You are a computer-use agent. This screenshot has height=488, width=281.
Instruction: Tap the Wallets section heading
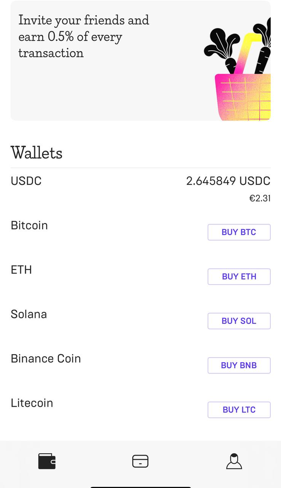pos(37,153)
